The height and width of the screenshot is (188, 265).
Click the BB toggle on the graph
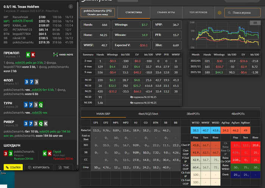pos(255,23)
